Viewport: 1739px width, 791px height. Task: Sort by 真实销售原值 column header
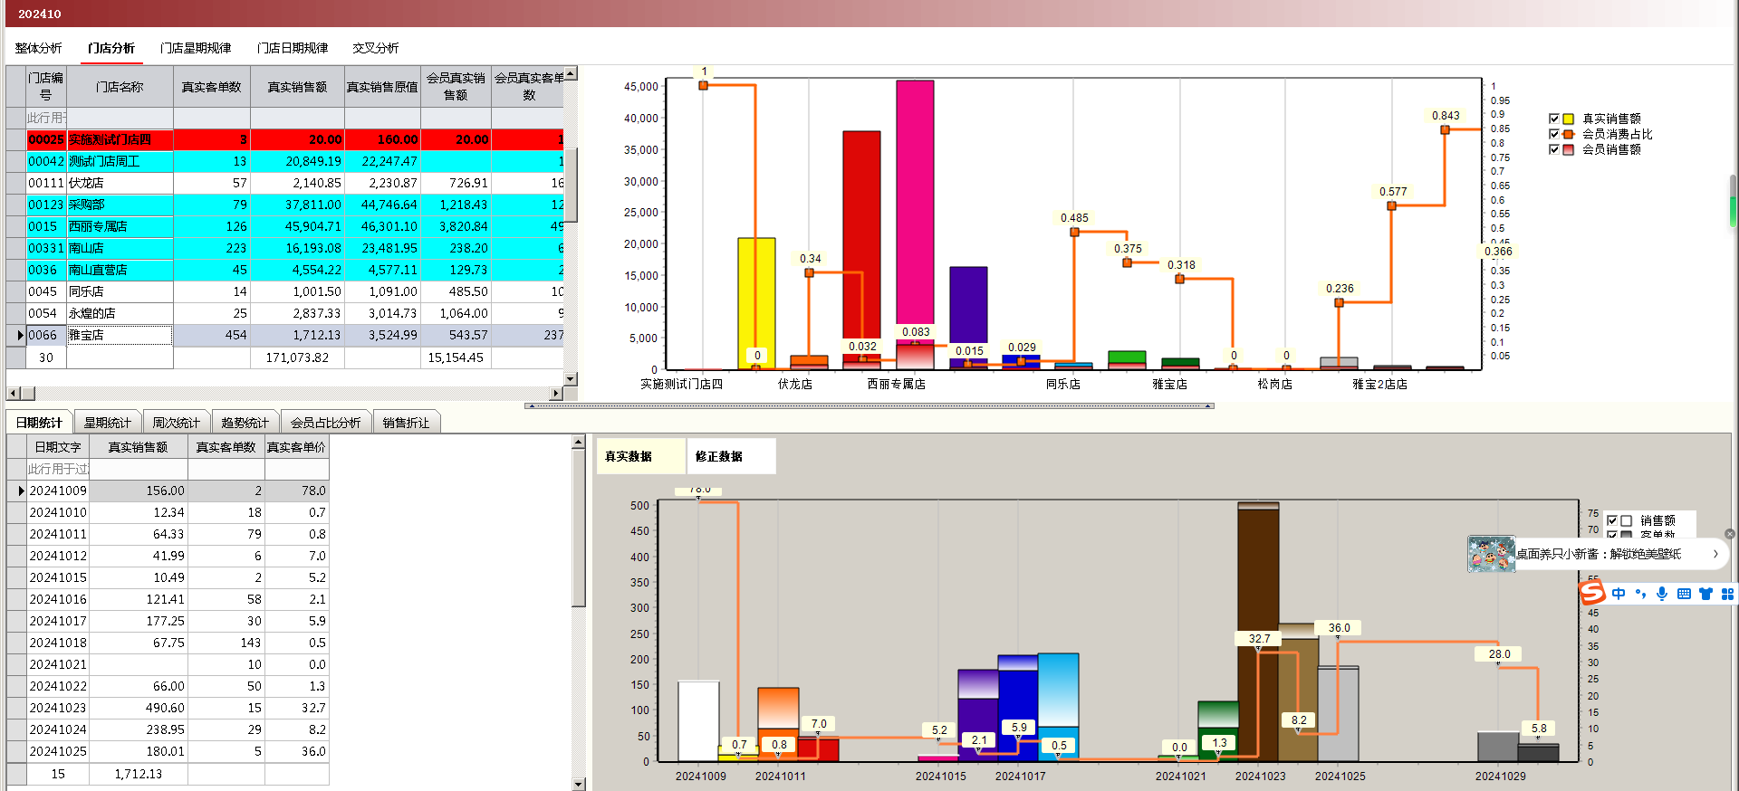(382, 87)
